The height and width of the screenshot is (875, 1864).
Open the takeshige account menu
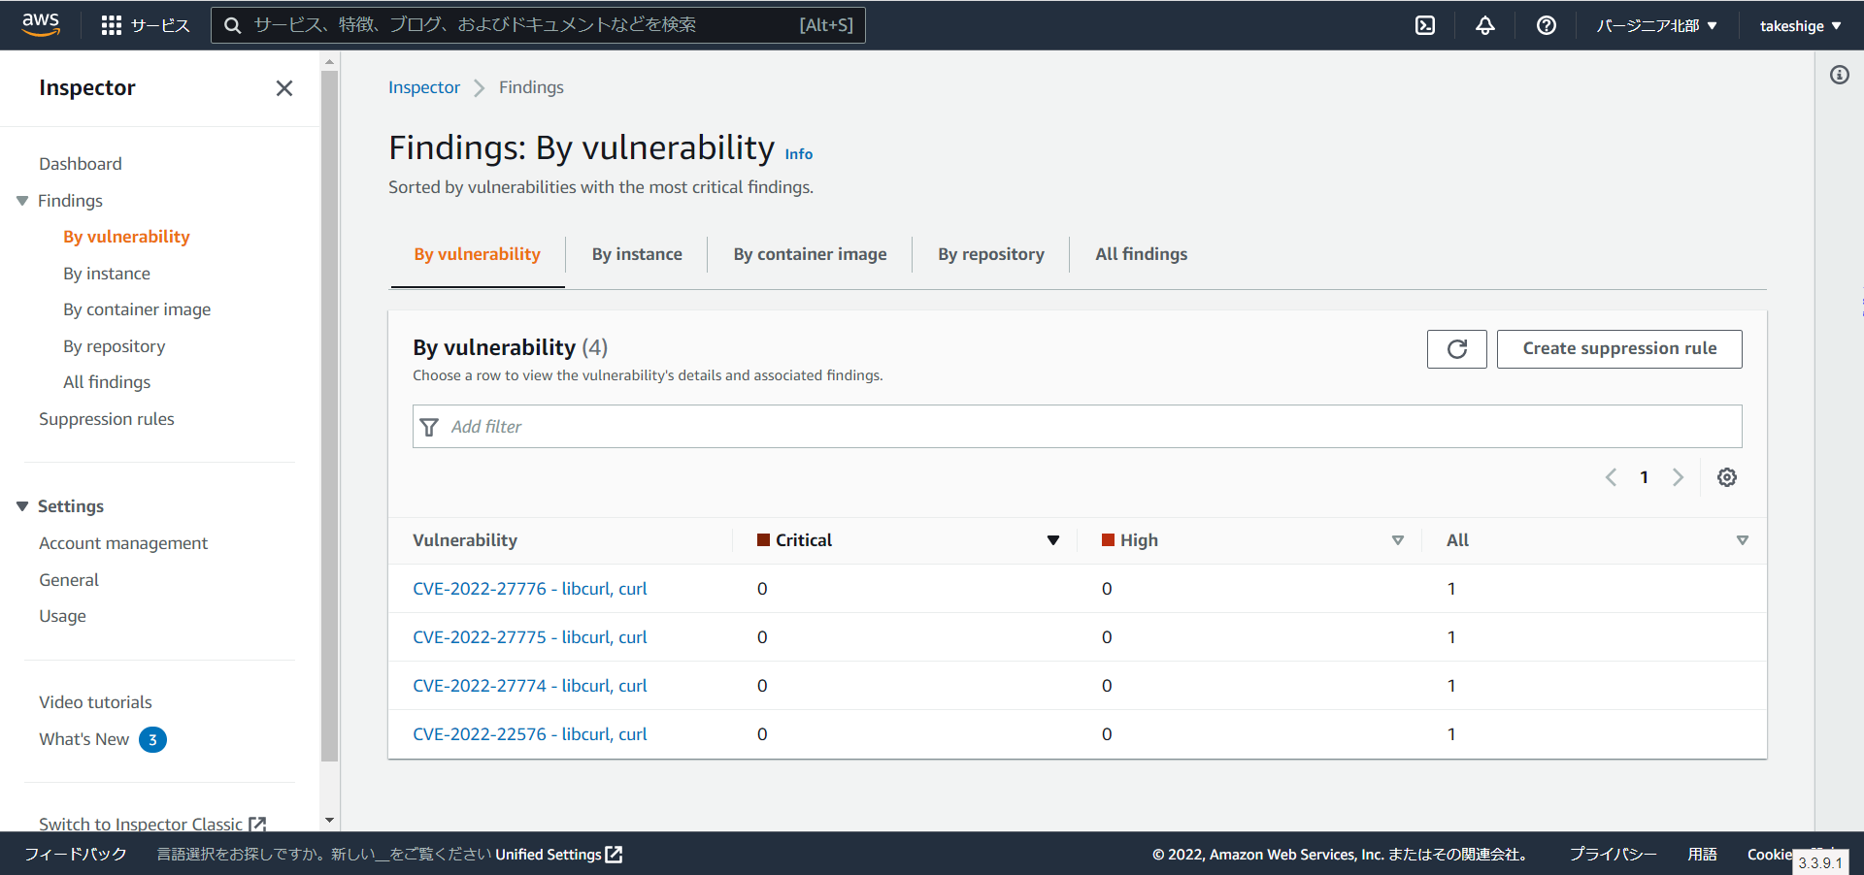pos(1801,26)
